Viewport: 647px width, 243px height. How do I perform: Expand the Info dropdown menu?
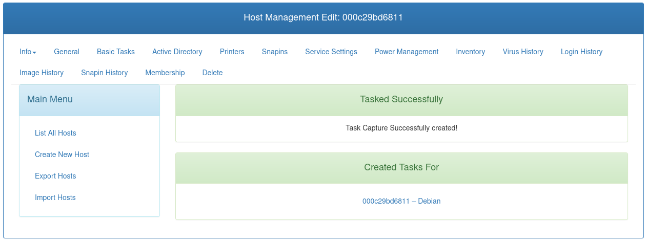(28, 52)
